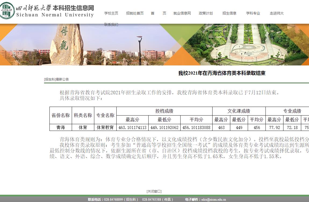The height and width of the screenshot is (202, 309).
Task: Select the 体育教育 table cell
Action: 105,127
